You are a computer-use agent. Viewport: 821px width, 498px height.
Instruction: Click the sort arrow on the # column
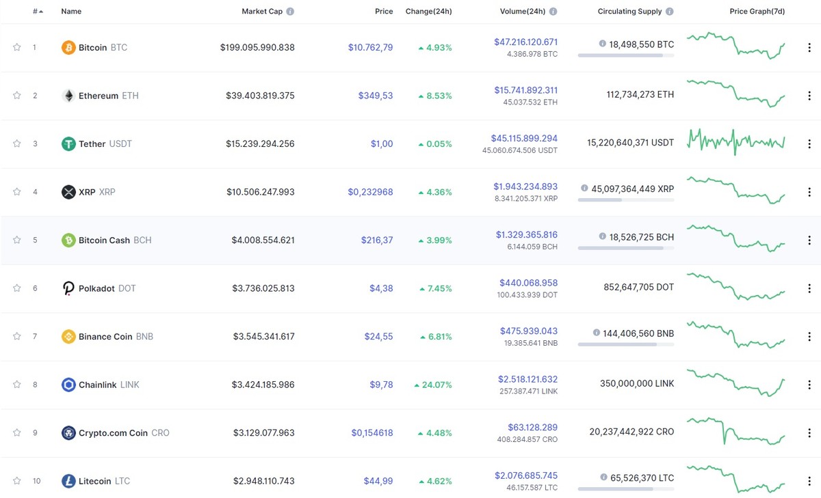pyautogui.click(x=40, y=10)
